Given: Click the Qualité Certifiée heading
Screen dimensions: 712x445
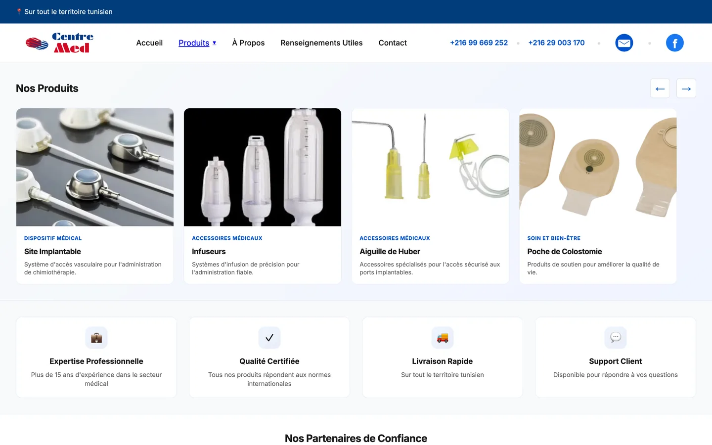Looking at the screenshot, I should (269, 361).
